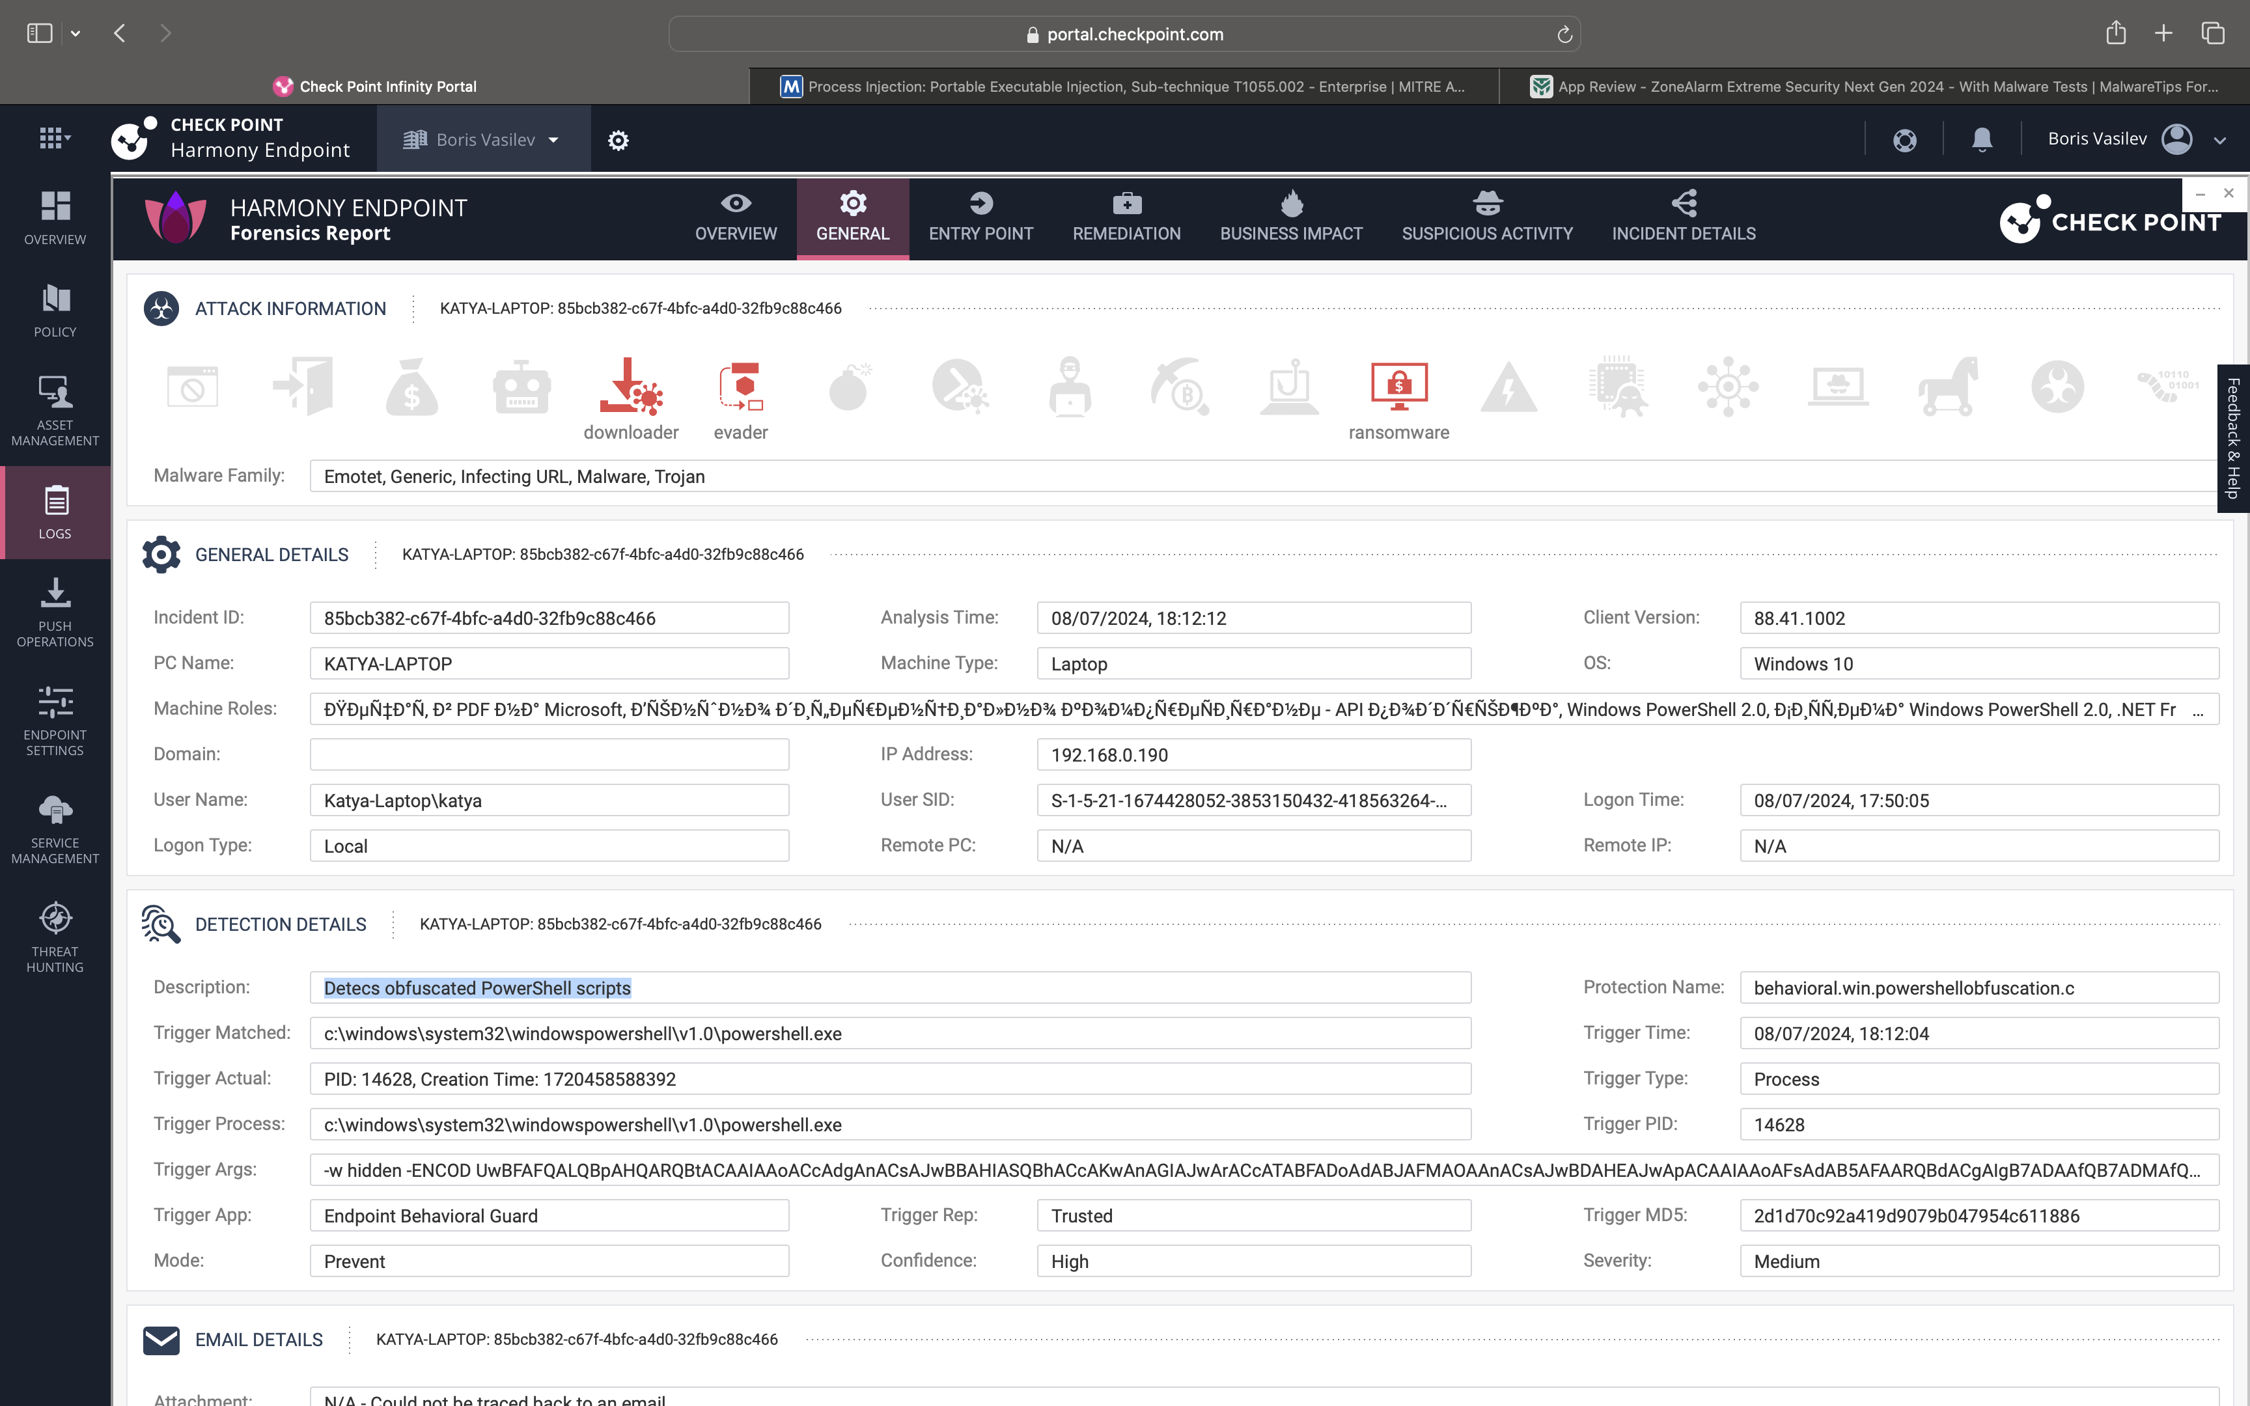Click the help lifebuoy icon

[x=1904, y=141]
